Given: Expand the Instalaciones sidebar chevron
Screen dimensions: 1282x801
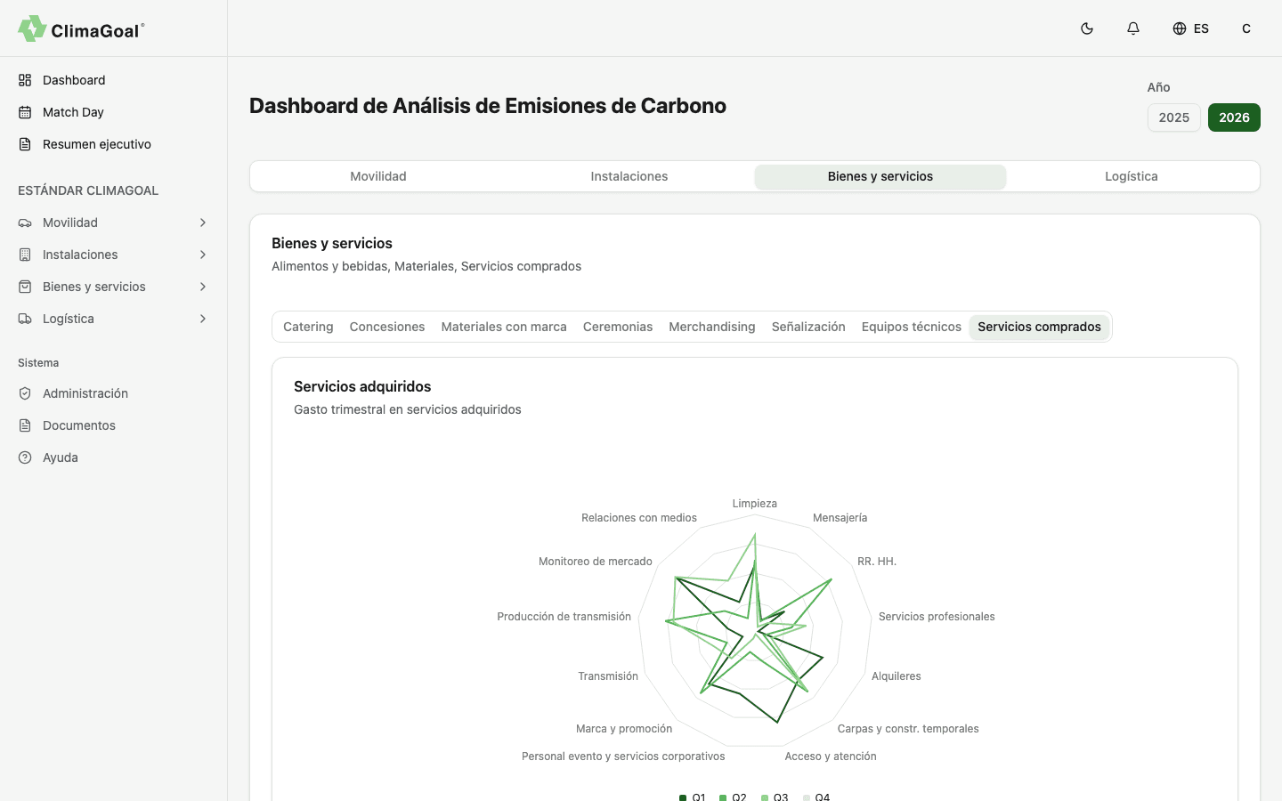Looking at the screenshot, I should pos(203,255).
